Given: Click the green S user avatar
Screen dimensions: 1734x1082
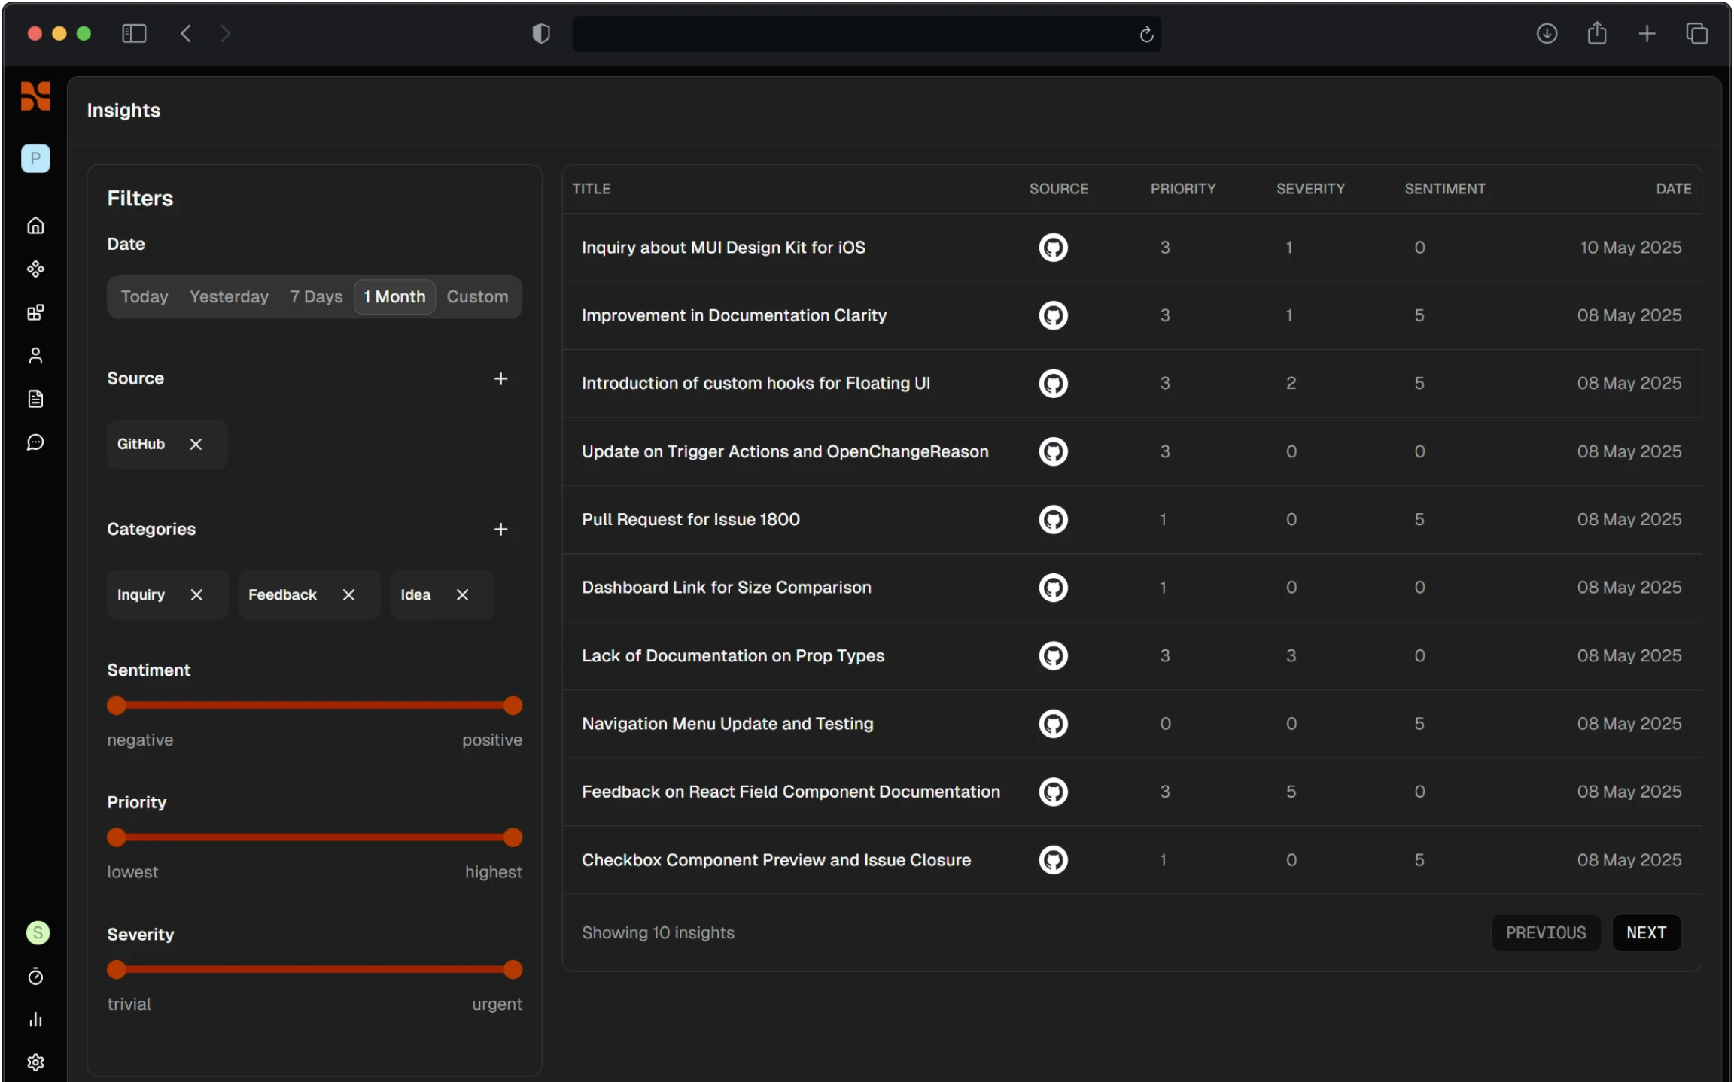Looking at the screenshot, I should (38, 933).
